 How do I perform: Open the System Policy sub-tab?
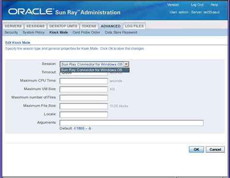pyautogui.click(x=33, y=33)
